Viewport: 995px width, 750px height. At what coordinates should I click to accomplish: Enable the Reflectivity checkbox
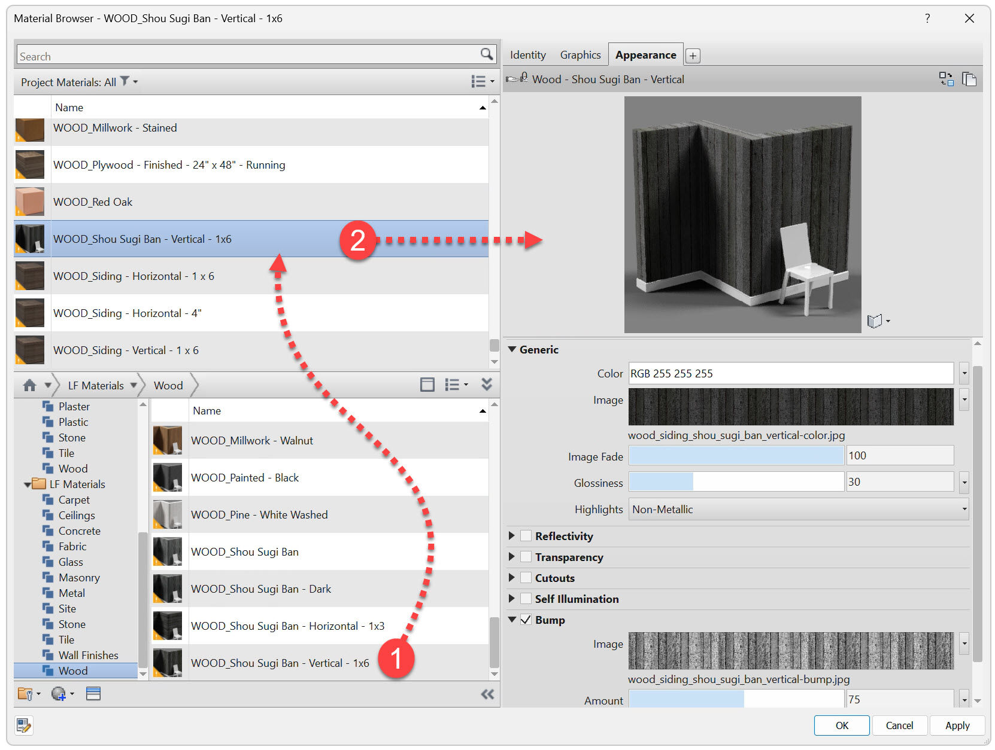point(525,536)
